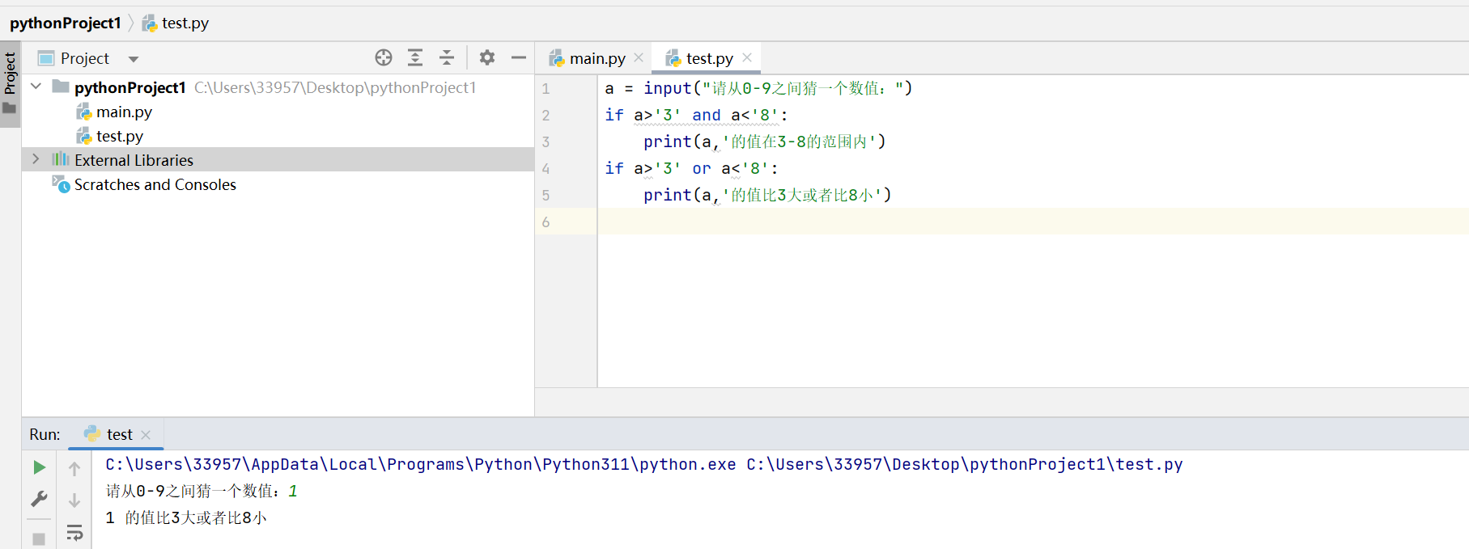1469x549 pixels.
Task: Toggle soft-wrap in Run console
Action: [x=74, y=533]
